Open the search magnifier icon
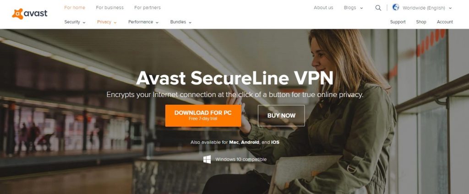Viewport: 469px width, 194px height. [x=378, y=8]
